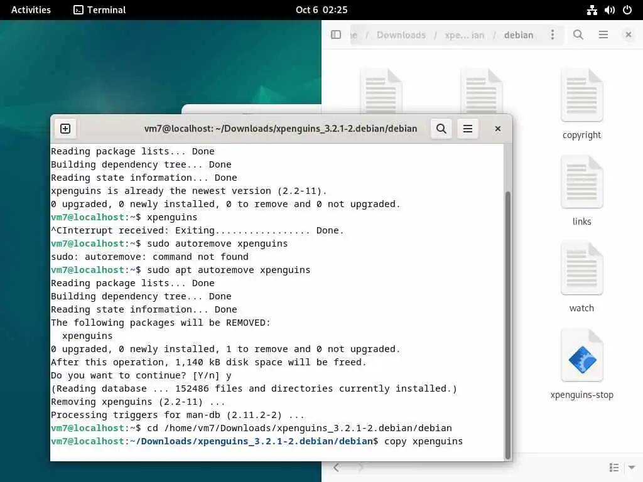Screen dimensions: 643x482
Task: Go back in the Files window
Action: [337, 467]
